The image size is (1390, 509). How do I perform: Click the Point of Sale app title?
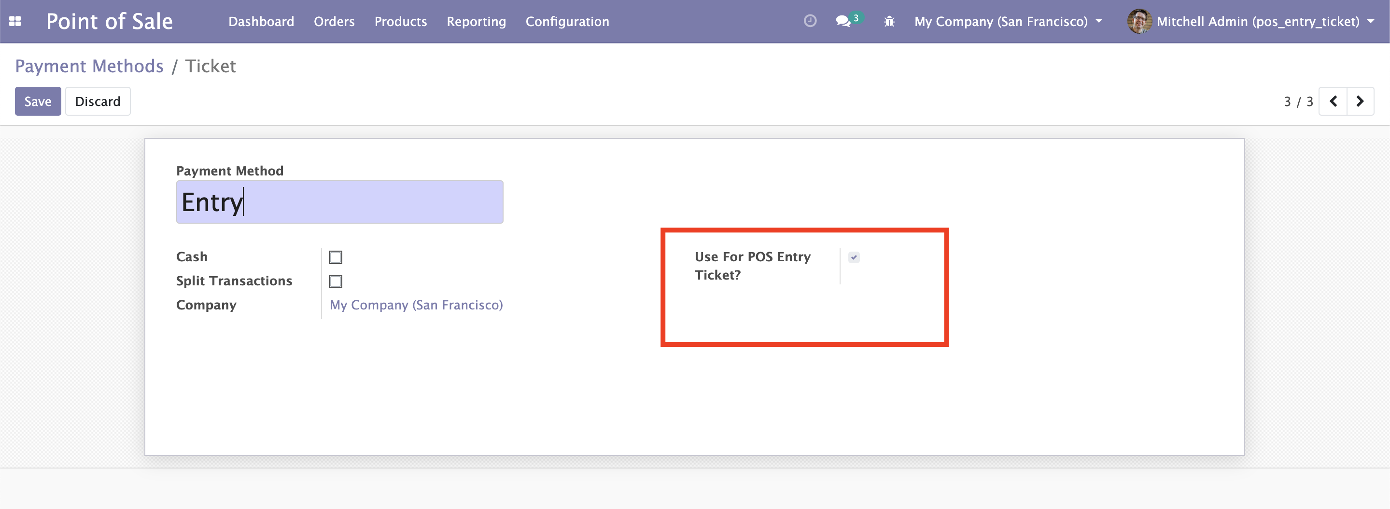(x=109, y=22)
